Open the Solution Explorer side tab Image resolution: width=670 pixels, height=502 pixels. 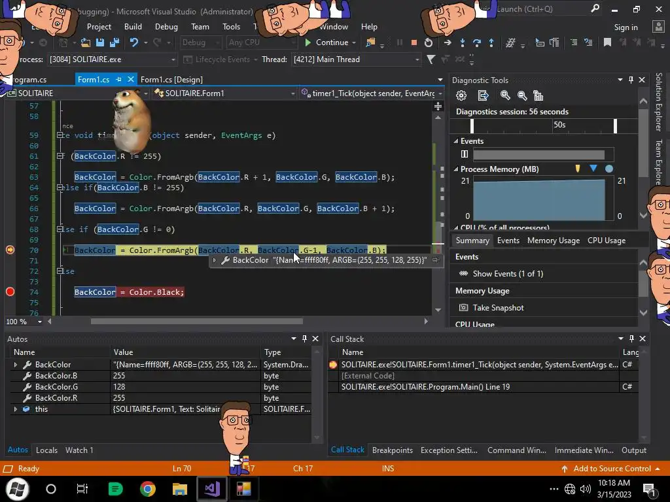(x=658, y=101)
